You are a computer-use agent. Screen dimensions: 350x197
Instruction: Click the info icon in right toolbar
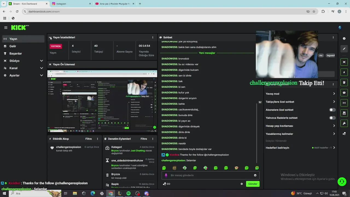(344, 39)
